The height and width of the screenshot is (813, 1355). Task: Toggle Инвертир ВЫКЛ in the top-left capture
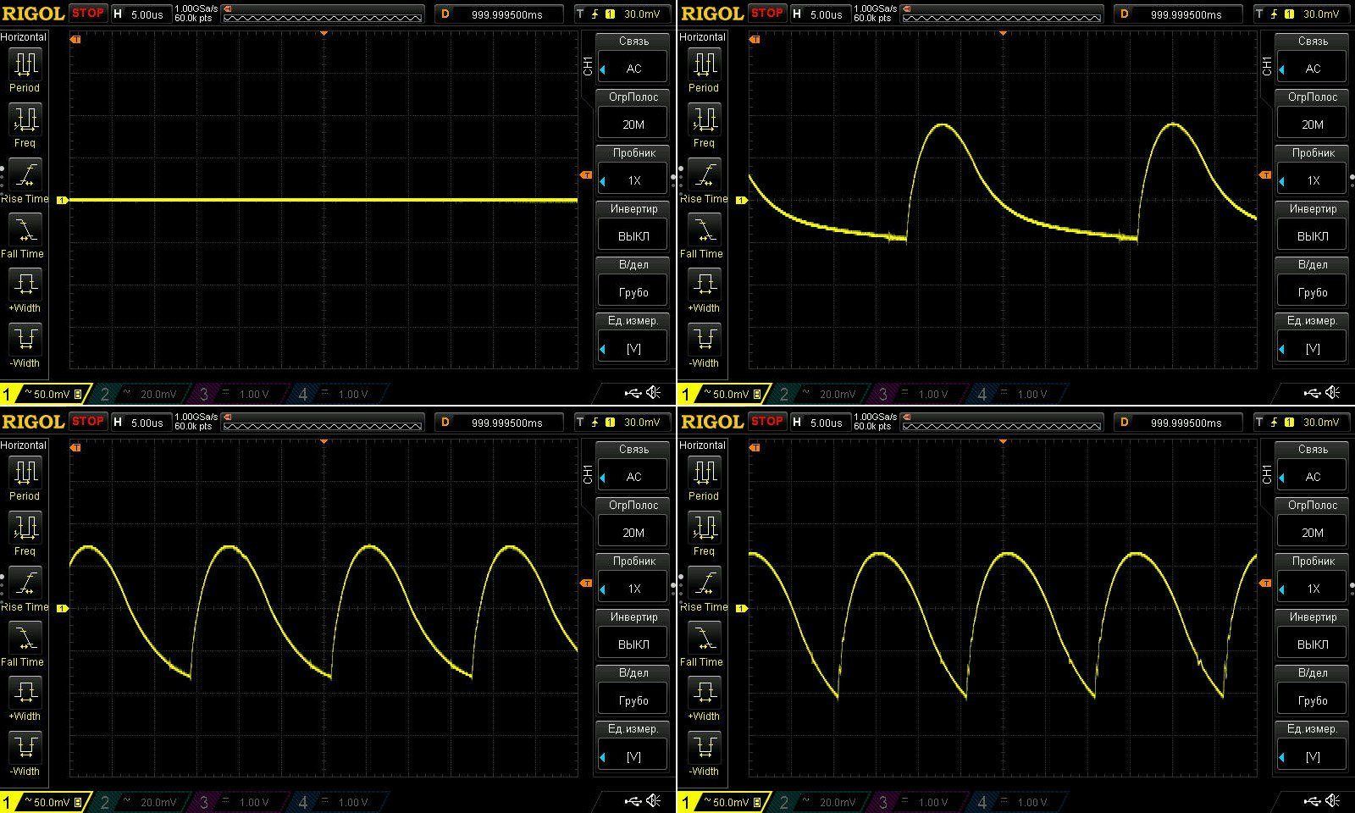633,236
